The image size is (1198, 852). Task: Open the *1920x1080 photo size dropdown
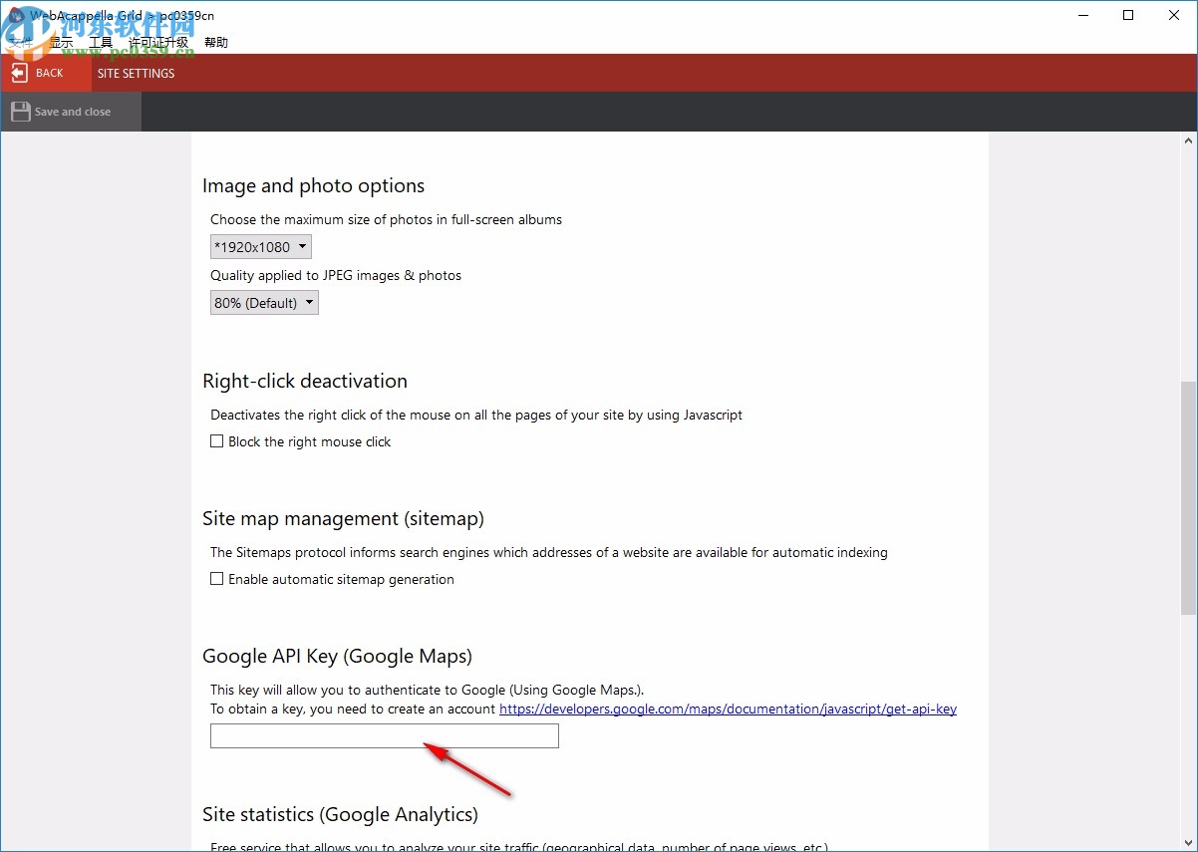(261, 247)
